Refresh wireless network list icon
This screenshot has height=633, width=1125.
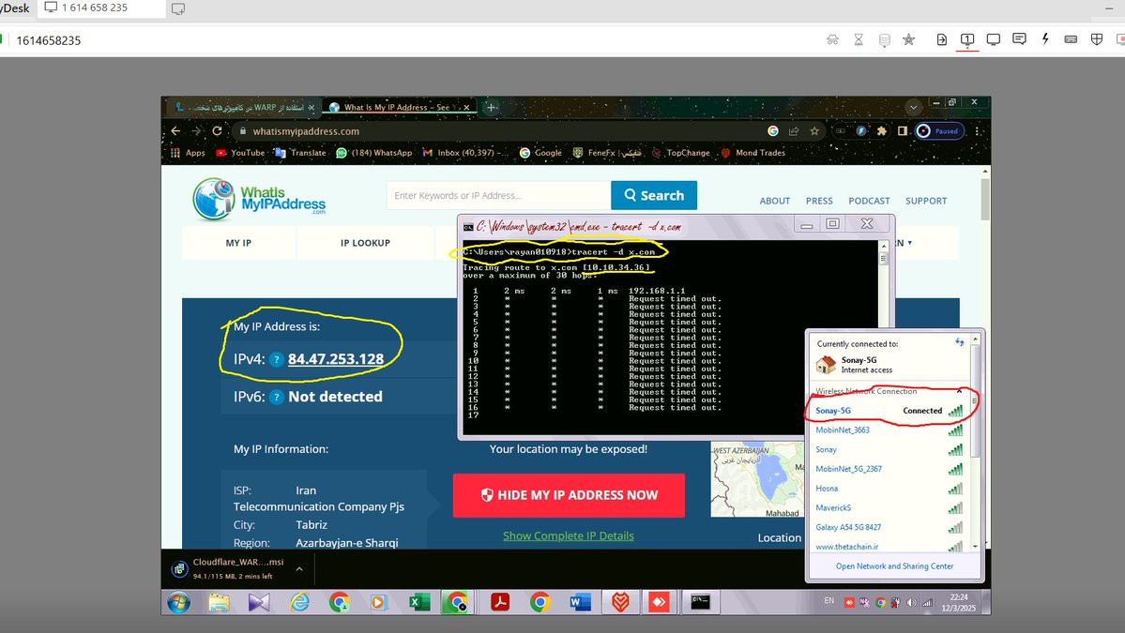tap(959, 342)
